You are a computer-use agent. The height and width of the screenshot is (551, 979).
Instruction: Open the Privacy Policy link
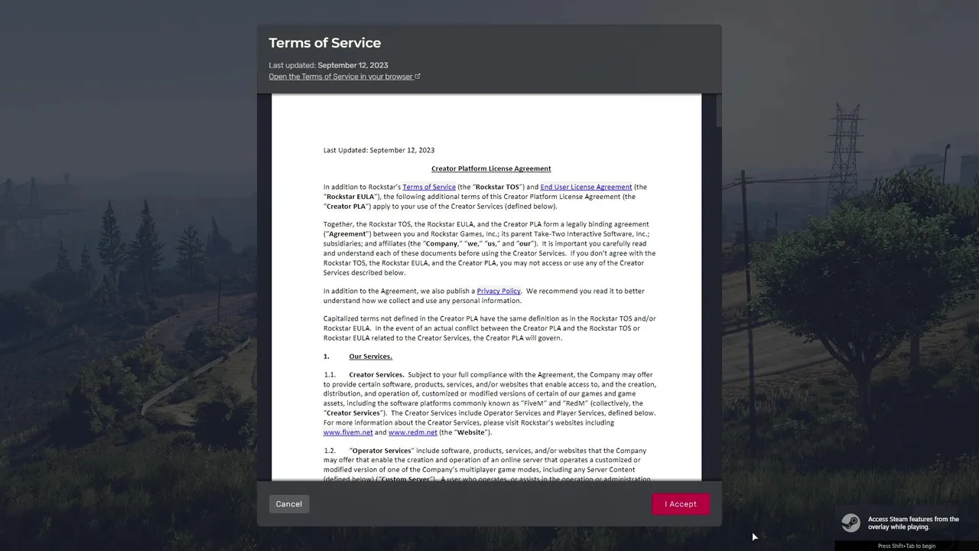(x=499, y=291)
